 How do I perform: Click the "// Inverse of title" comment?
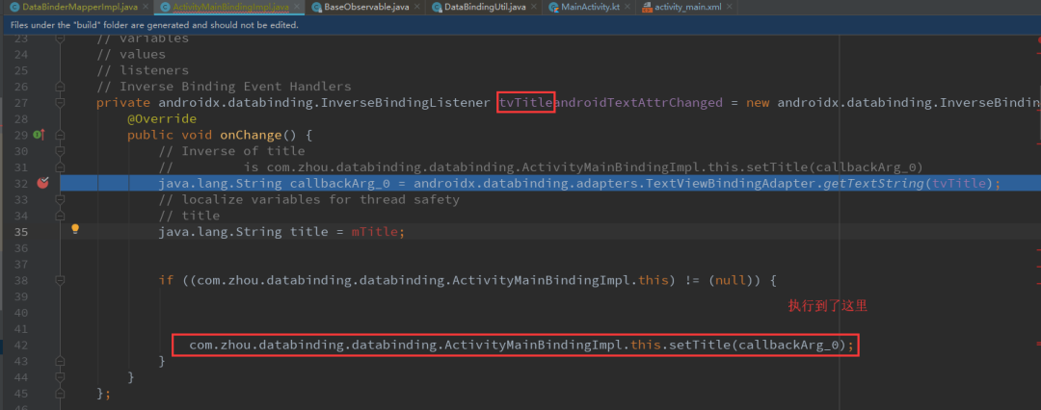pos(231,151)
